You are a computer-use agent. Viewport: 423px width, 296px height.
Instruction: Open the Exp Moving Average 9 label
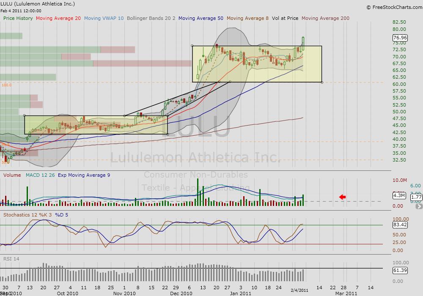pos(84,175)
